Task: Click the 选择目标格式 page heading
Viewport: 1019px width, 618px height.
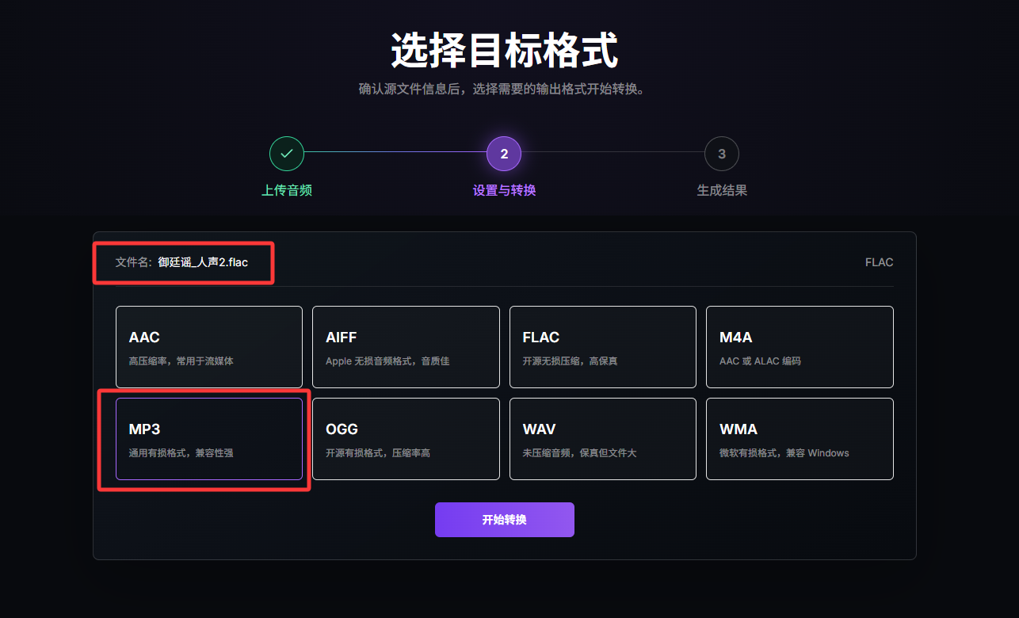Action: (505, 51)
